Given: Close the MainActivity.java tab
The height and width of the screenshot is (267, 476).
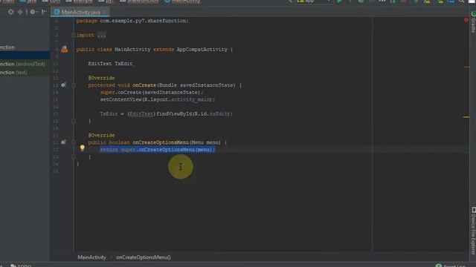Looking at the screenshot, I should [105, 12].
